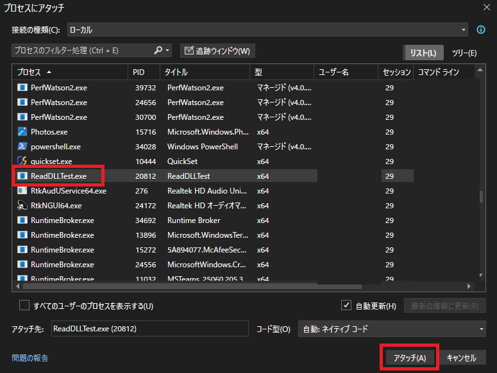Click the ReadDLLTest.exe process icon
The width and height of the screenshot is (497, 373).
(x=22, y=176)
